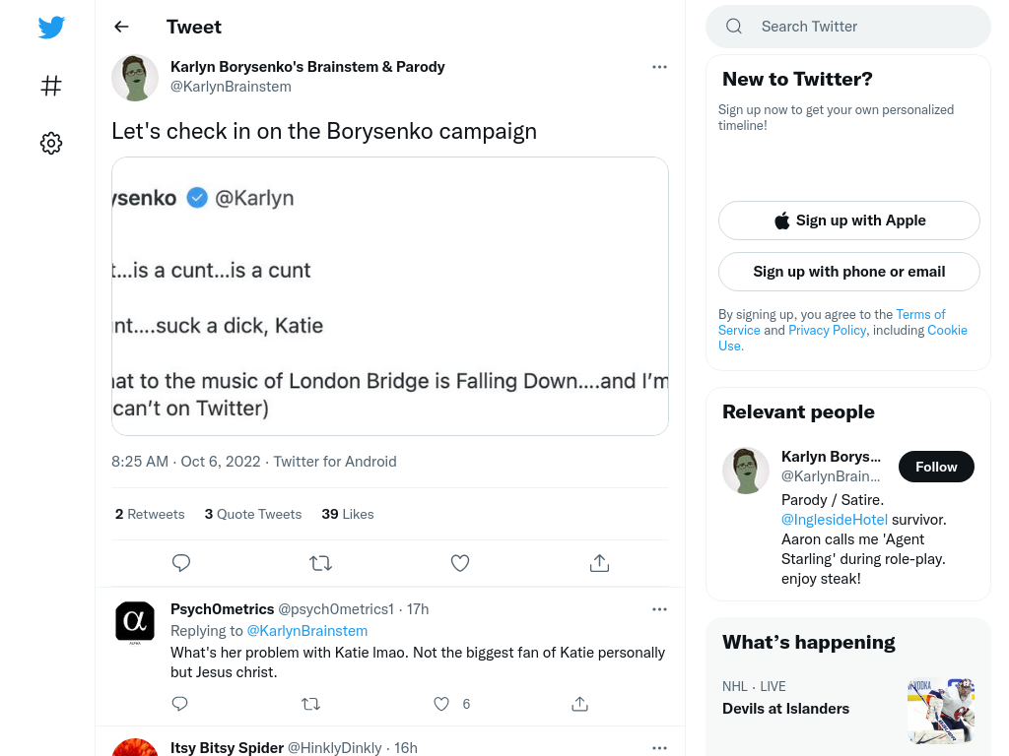
Task: Open more options on PsychOmetrics reply
Action: pyautogui.click(x=659, y=609)
